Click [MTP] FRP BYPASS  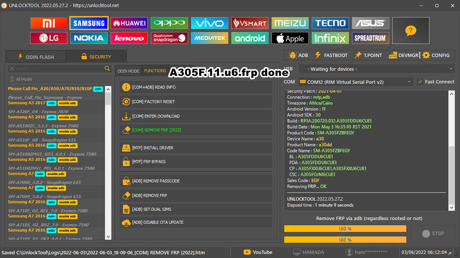point(196,162)
